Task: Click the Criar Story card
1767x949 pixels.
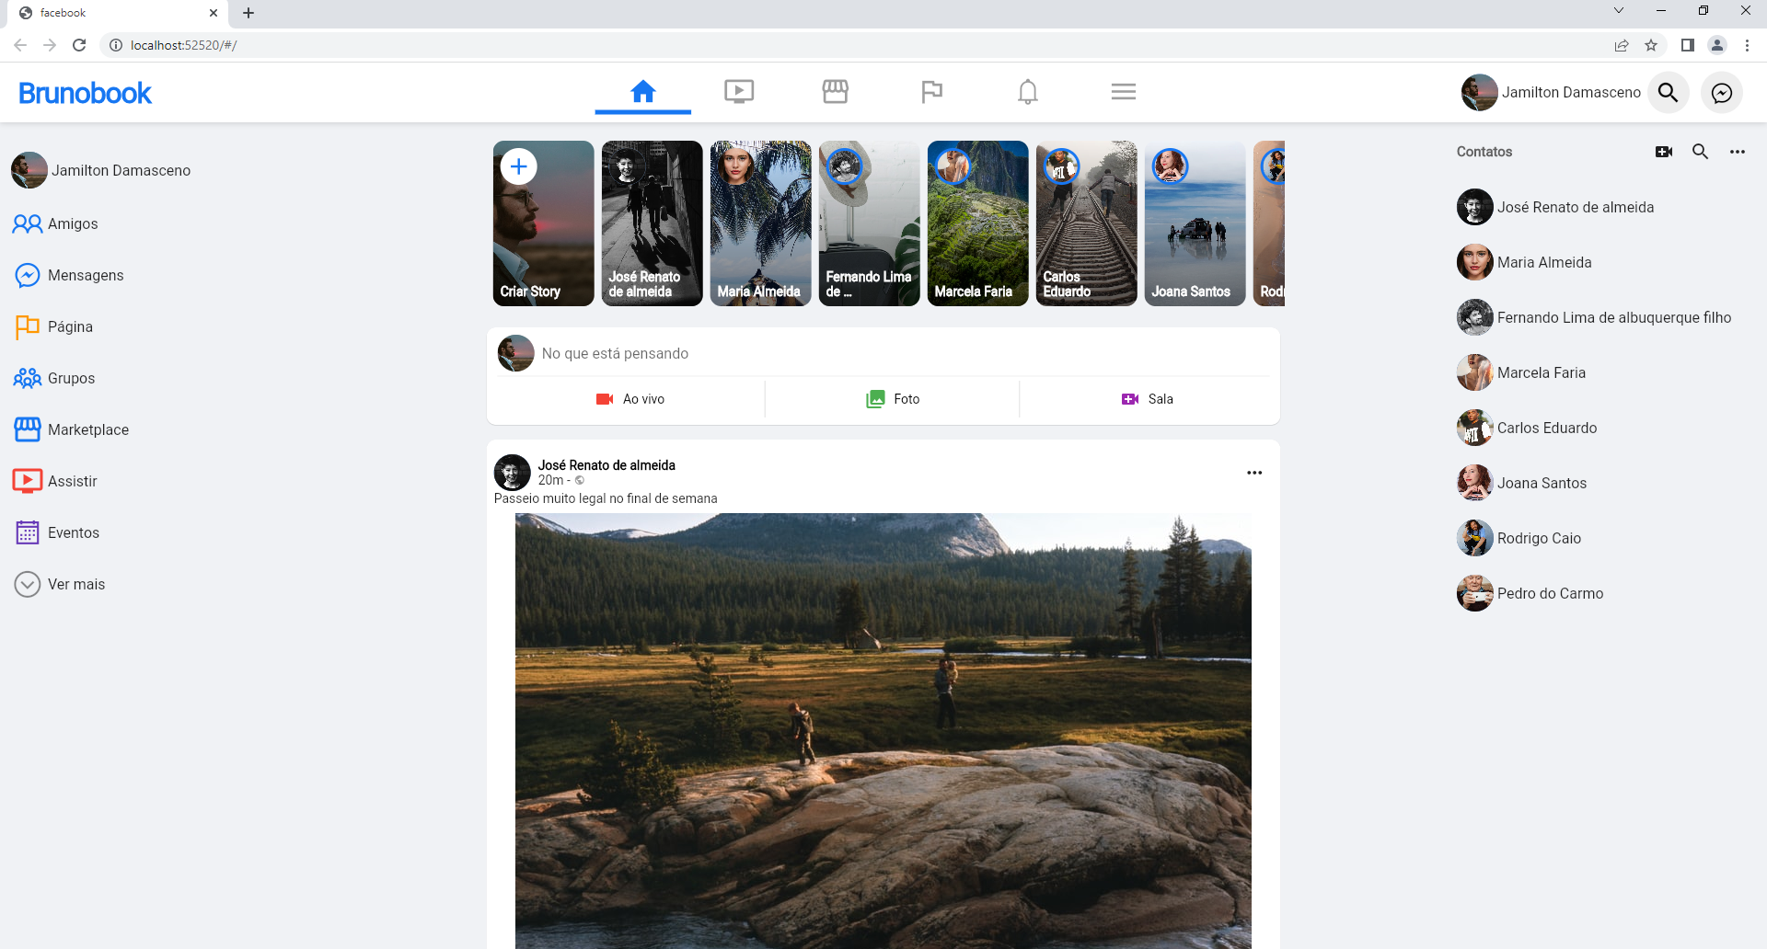Action: click(x=542, y=223)
